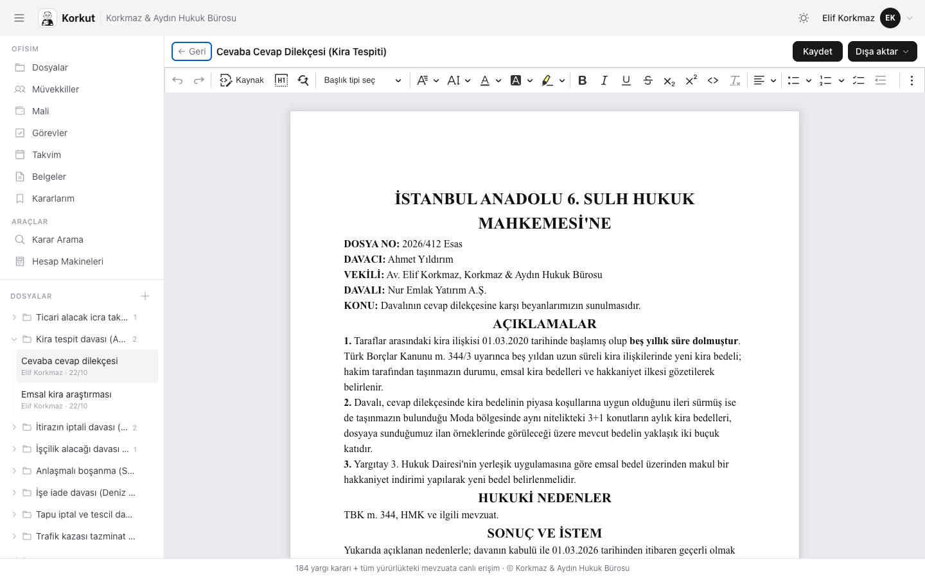925x578 pixels.
Task: Expand the Ticari alacak icra folder
Action: (x=14, y=317)
